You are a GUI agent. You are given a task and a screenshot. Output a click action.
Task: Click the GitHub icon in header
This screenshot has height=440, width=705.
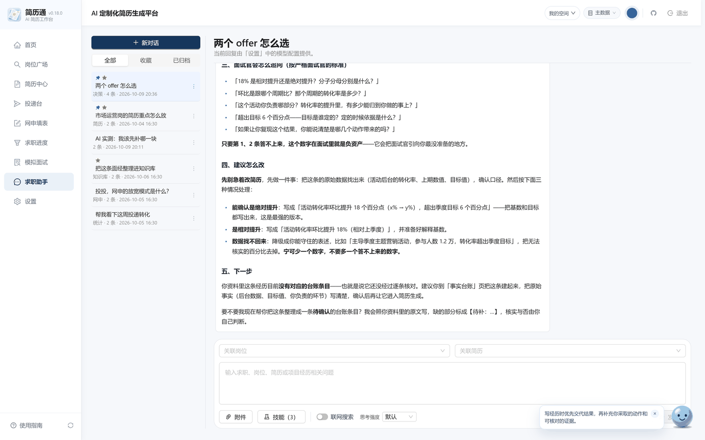653,13
